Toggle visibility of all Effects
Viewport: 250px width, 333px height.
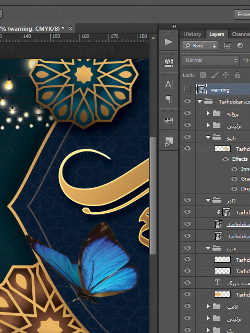(226, 159)
